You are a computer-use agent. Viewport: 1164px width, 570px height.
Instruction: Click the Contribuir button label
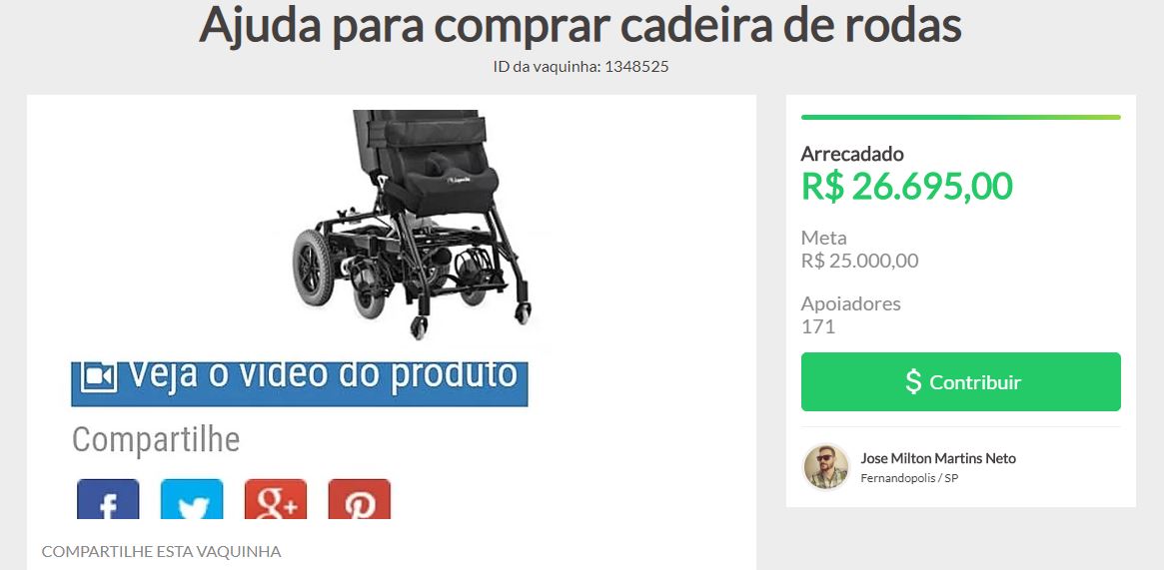975,382
